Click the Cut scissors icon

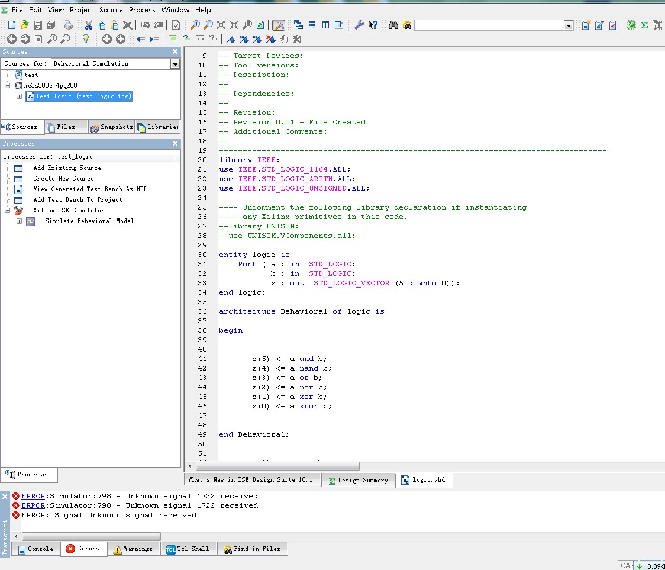tap(88, 25)
